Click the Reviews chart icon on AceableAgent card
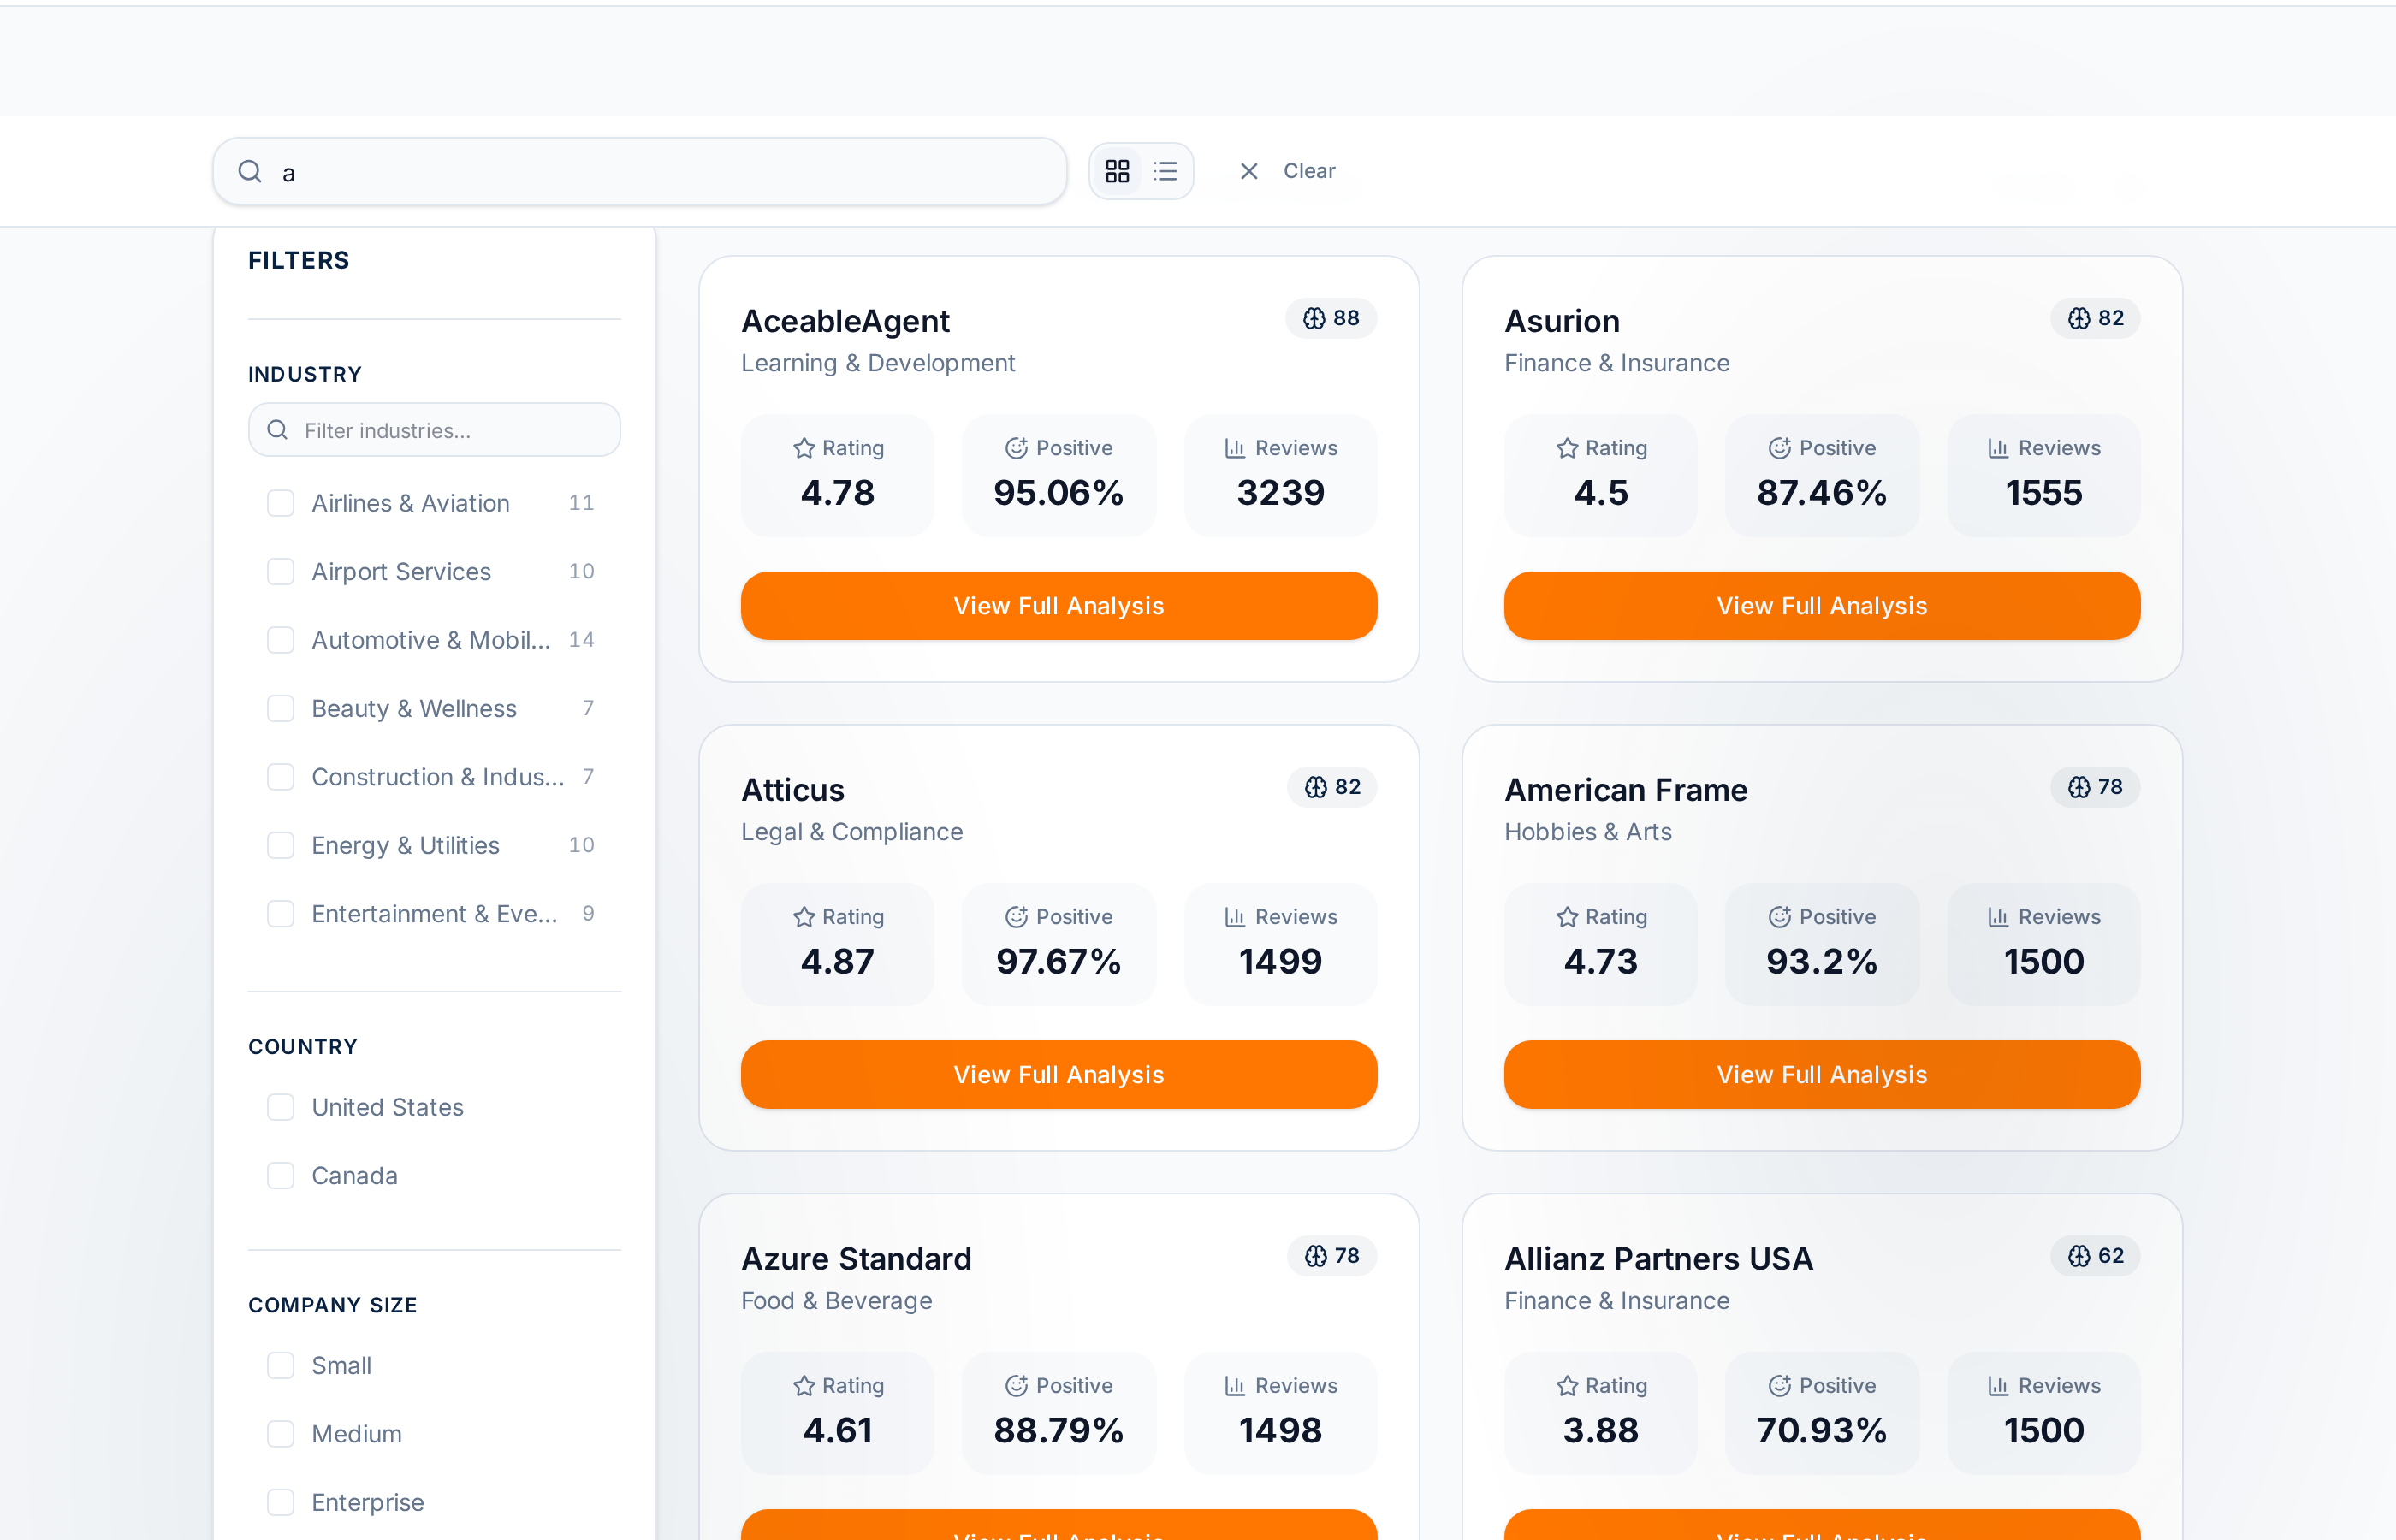 coord(1236,448)
